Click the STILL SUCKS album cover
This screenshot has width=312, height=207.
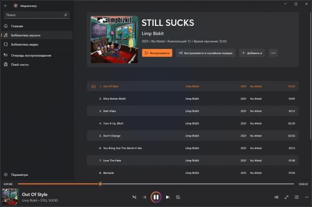[114, 40]
